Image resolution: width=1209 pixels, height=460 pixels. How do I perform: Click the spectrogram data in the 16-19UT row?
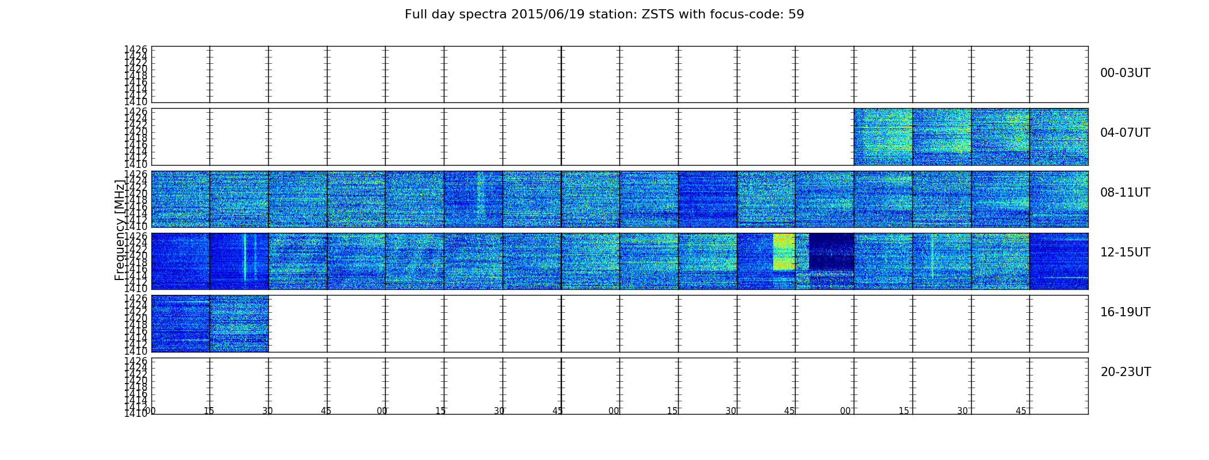(210, 324)
